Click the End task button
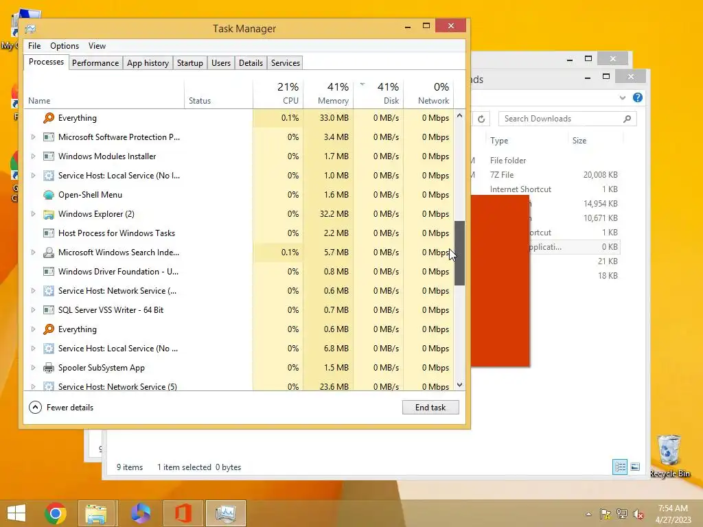 click(x=430, y=408)
